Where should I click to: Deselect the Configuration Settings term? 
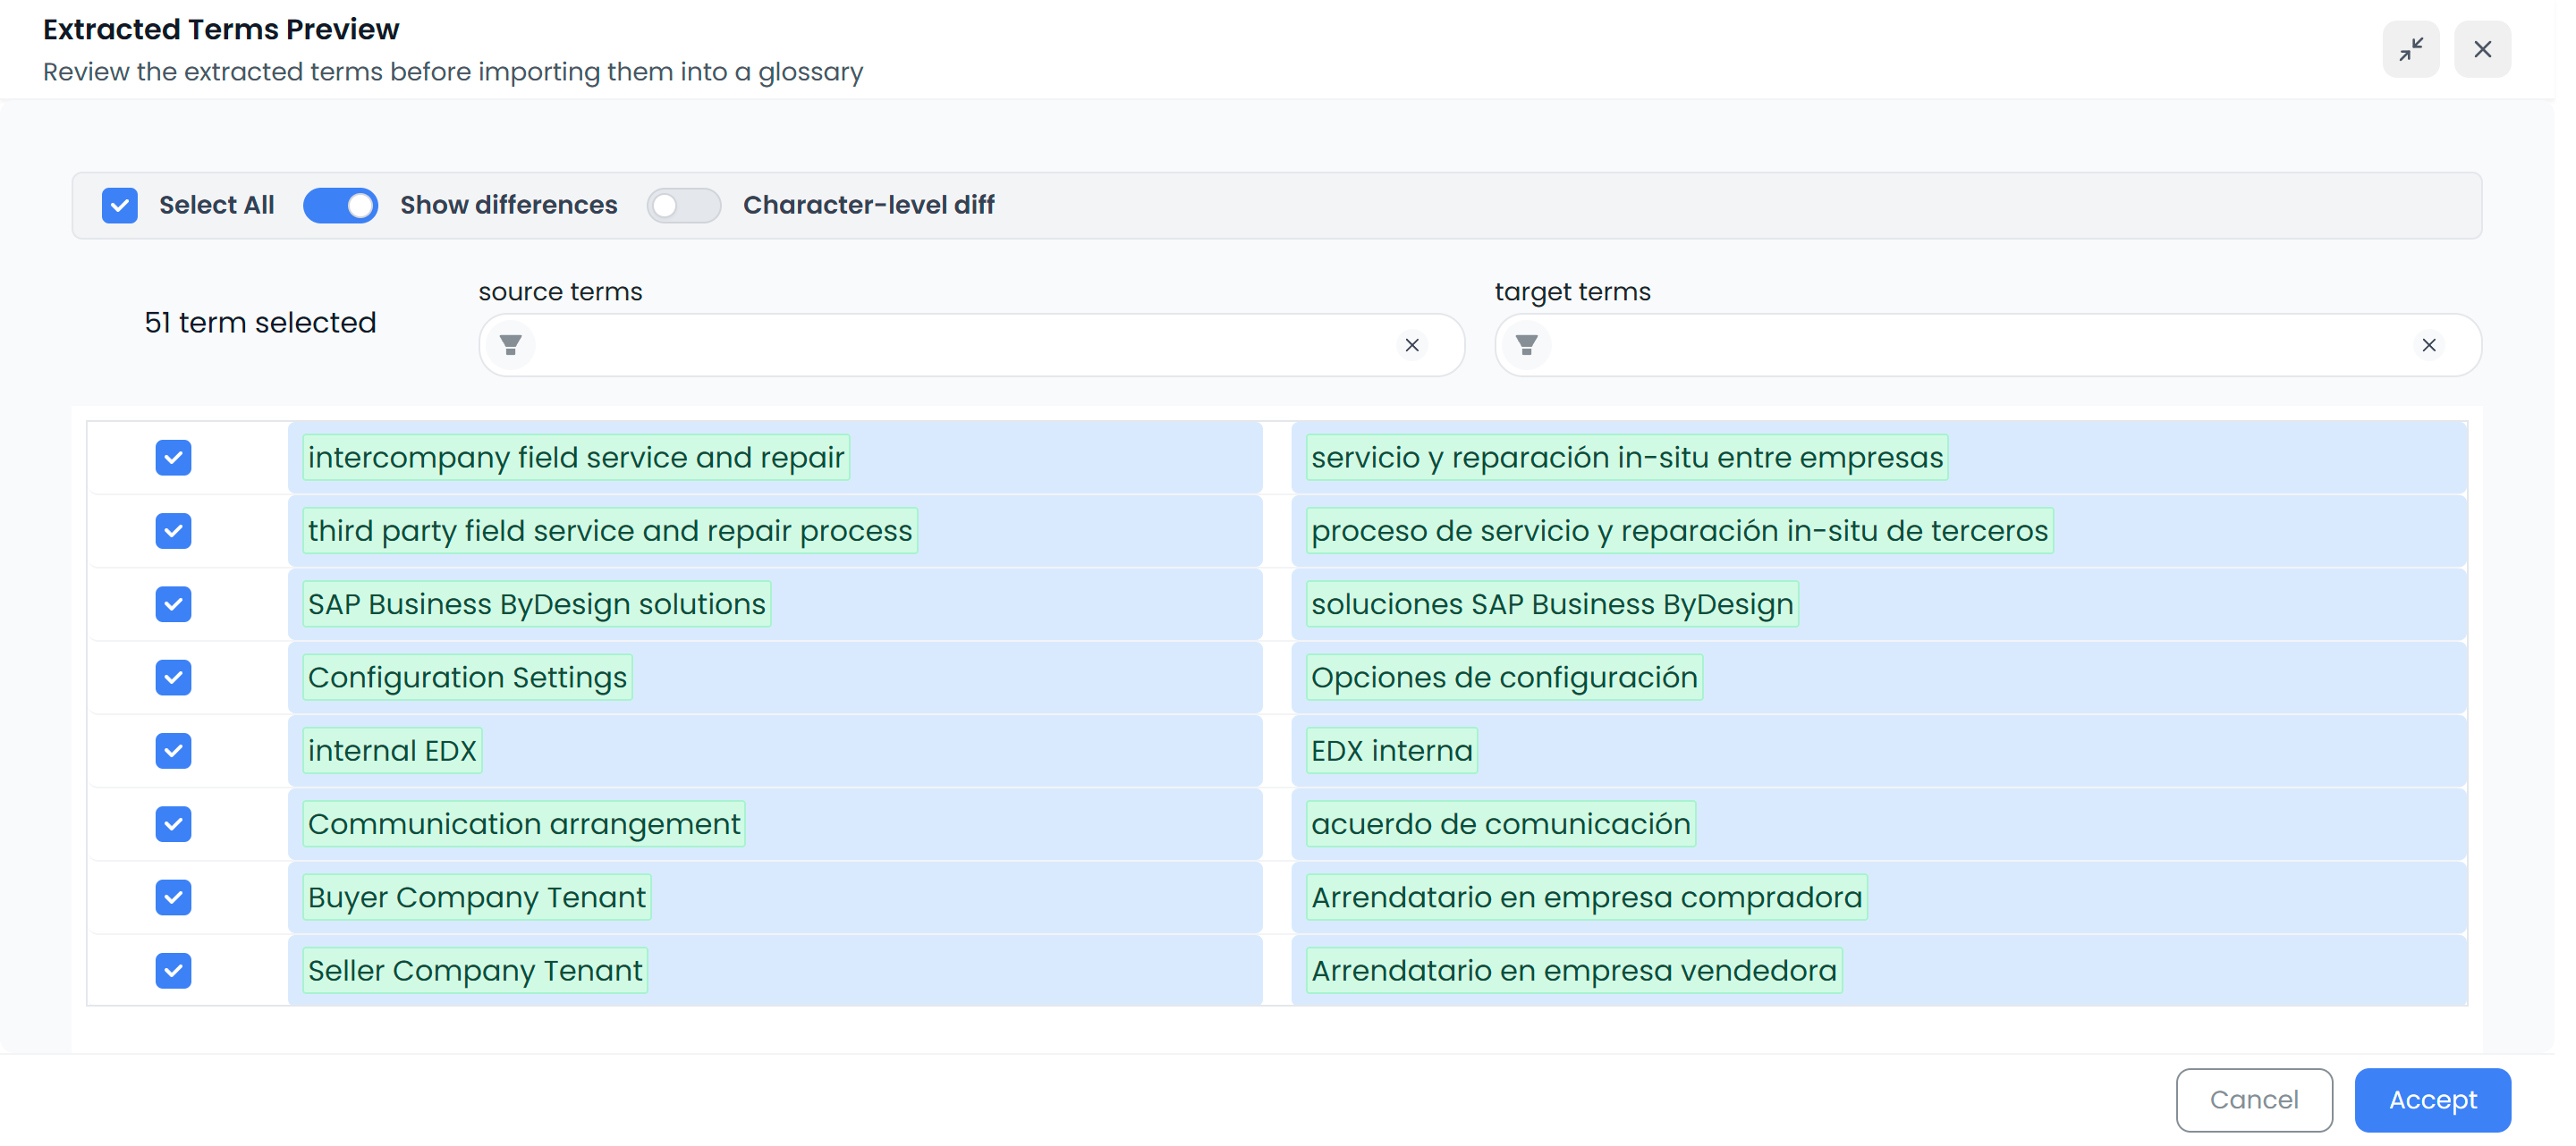(x=173, y=678)
